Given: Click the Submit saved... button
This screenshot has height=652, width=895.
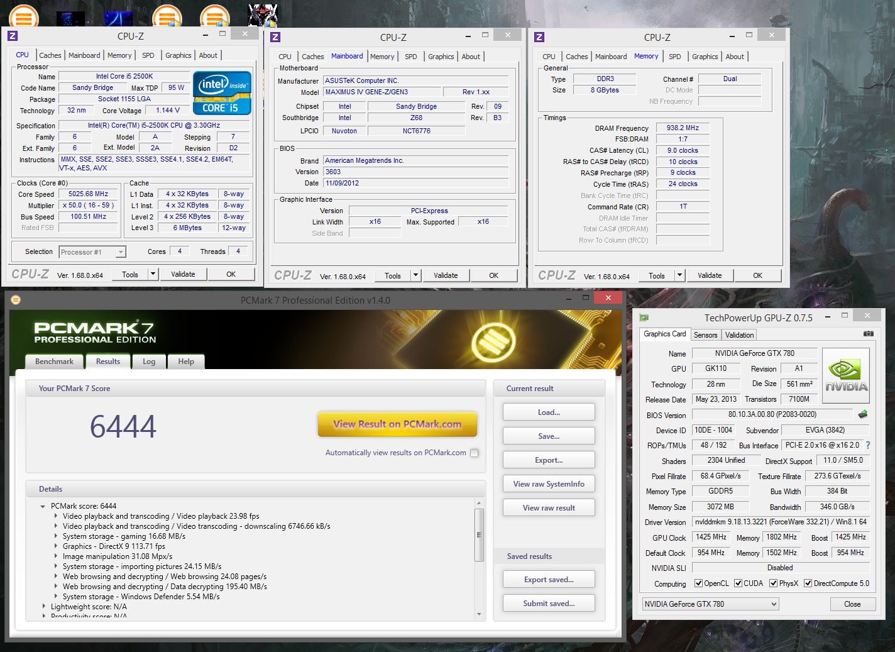Looking at the screenshot, I should pos(549,604).
